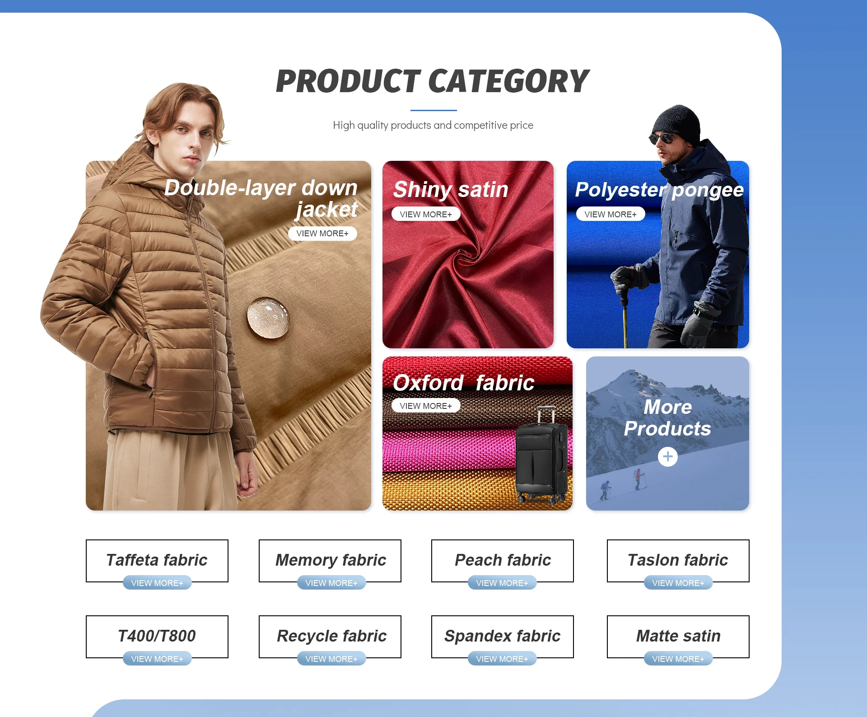Open View More under Oxford fabric
Viewport: 867px width, 717px height.
coord(426,406)
